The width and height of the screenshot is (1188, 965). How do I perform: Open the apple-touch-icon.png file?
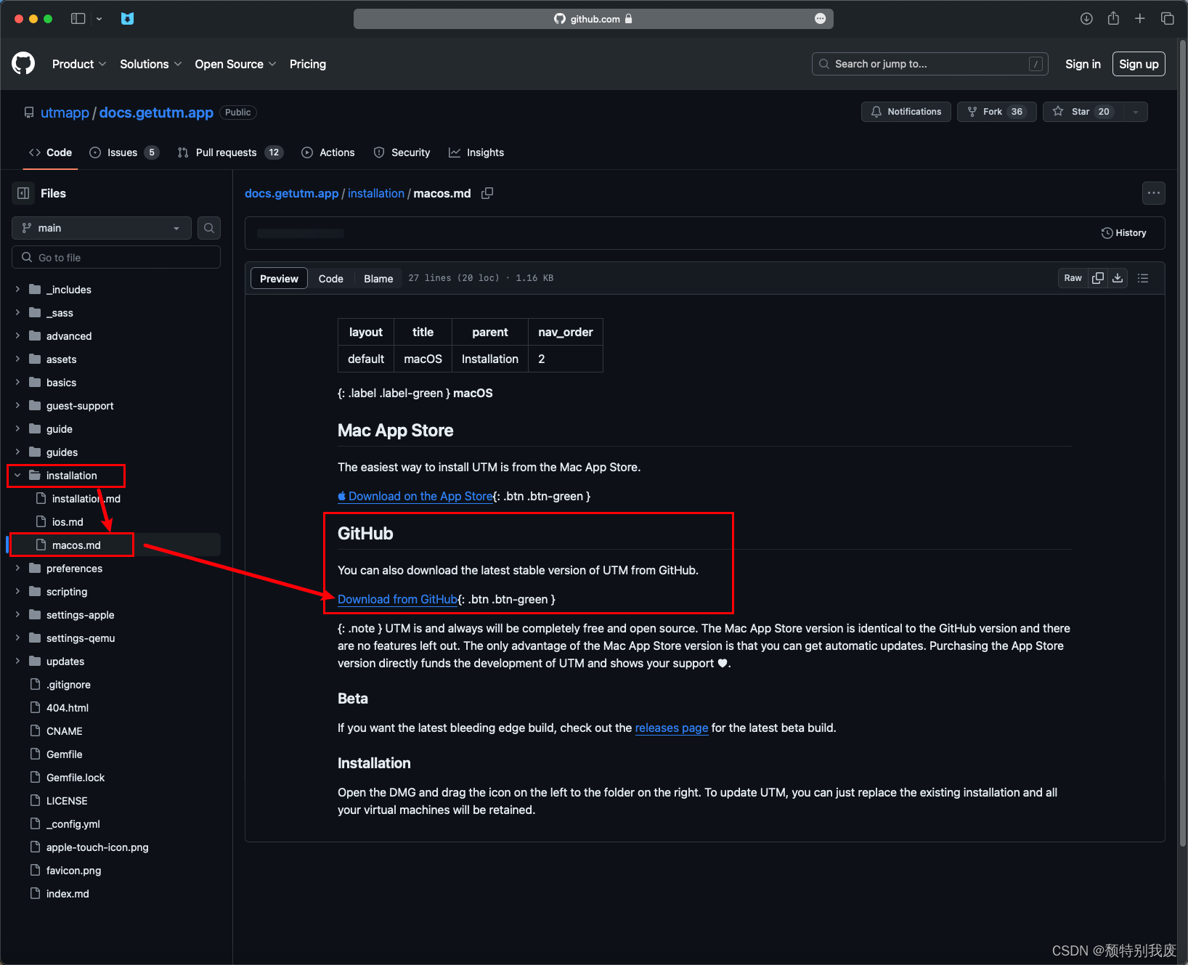coord(97,847)
